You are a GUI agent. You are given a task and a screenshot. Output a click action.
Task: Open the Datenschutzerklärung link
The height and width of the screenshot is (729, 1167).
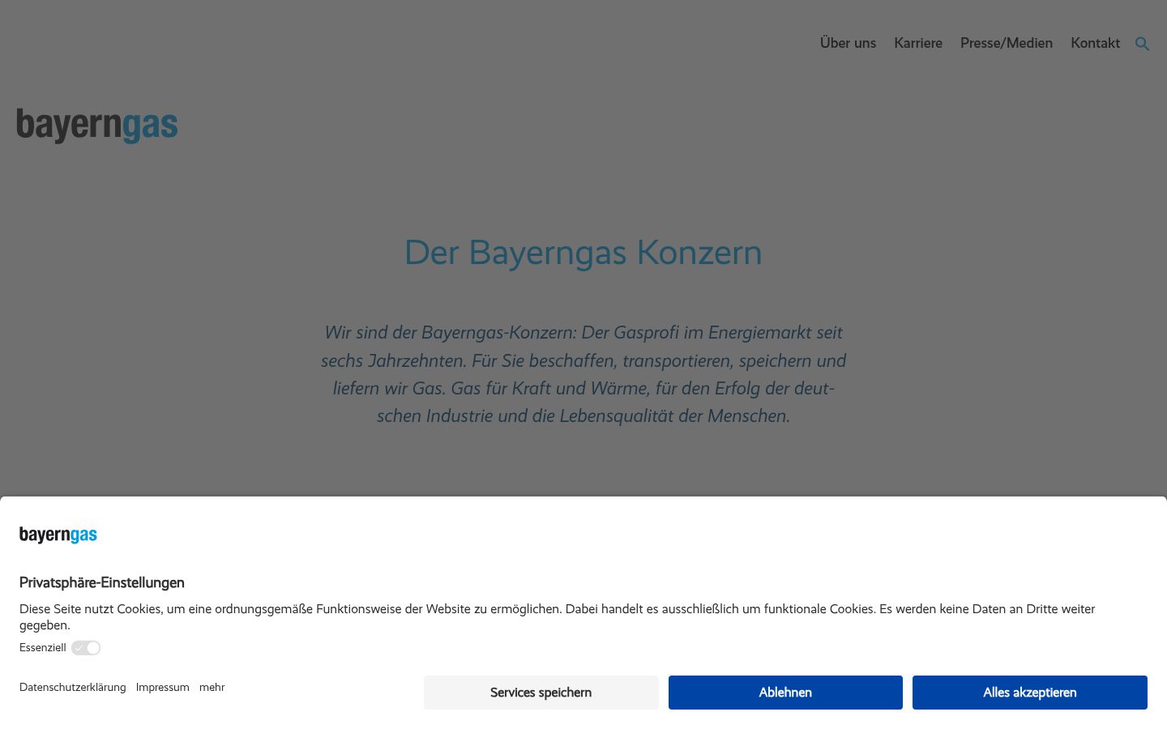[x=73, y=688]
